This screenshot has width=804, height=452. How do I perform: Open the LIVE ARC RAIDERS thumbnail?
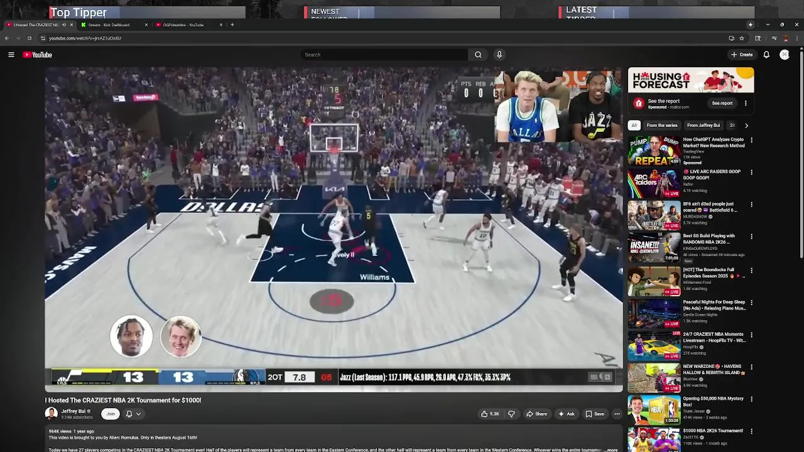(x=654, y=183)
